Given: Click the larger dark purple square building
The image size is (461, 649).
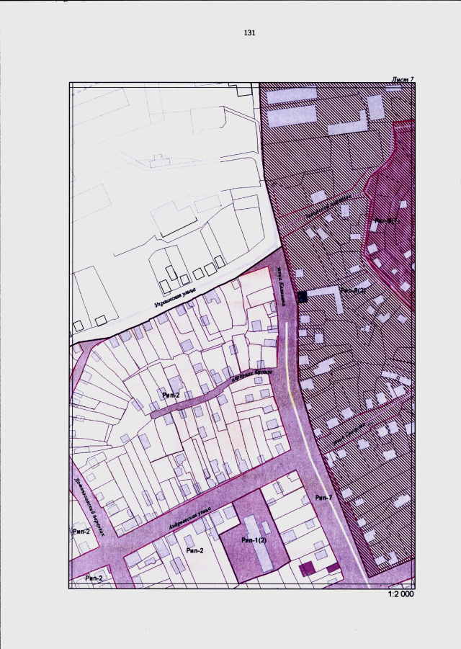Looking at the screenshot, I should coord(307,569).
